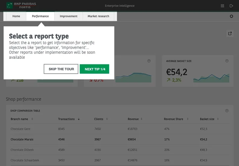Click the 2,3% increase indicator

(x=174, y=80)
